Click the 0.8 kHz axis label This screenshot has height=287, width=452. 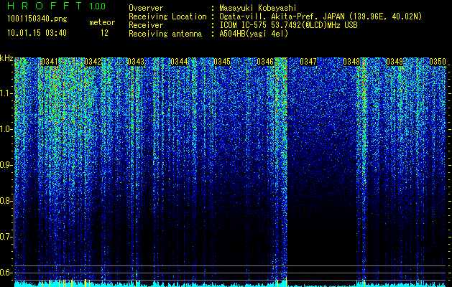[x=6, y=201]
